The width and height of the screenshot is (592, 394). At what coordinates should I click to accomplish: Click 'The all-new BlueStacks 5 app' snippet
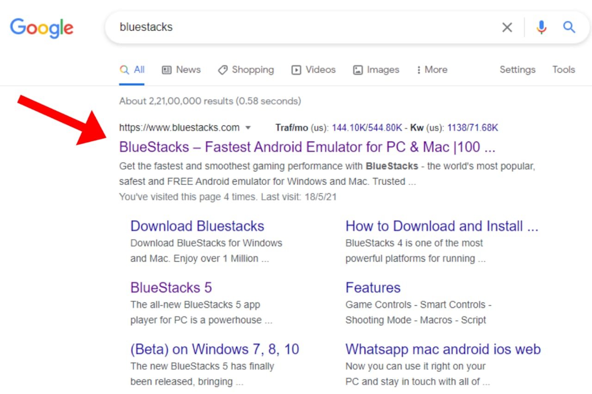click(201, 312)
